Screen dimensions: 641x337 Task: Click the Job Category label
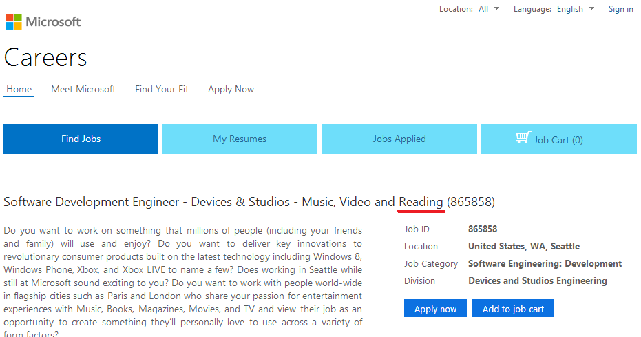tap(431, 264)
